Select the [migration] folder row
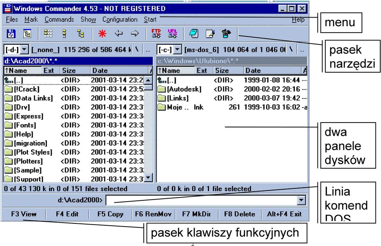Image resolution: width=381 pixels, height=246 pixels. coord(74,143)
